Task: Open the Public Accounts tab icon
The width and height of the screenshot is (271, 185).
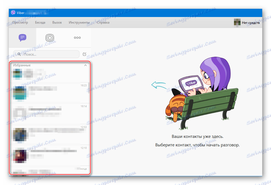Action: tap(50, 38)
